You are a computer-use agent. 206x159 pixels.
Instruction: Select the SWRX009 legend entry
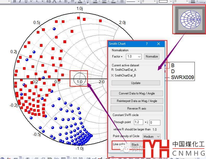[x=182, y=78]
